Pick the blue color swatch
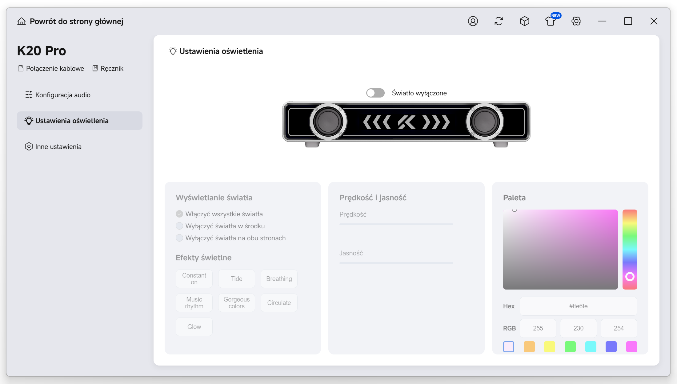This screenshot has width=677, height=384. pos(611,347)
